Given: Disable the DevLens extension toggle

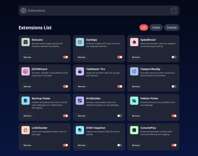Looking at the screenshot, I should pyautogui.click(x=65, y=57).
